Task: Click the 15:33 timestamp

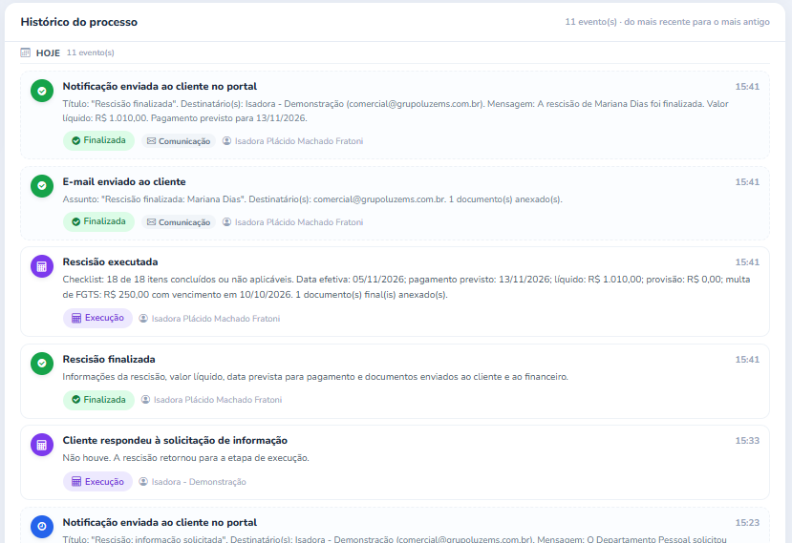Action: (747, 441)
